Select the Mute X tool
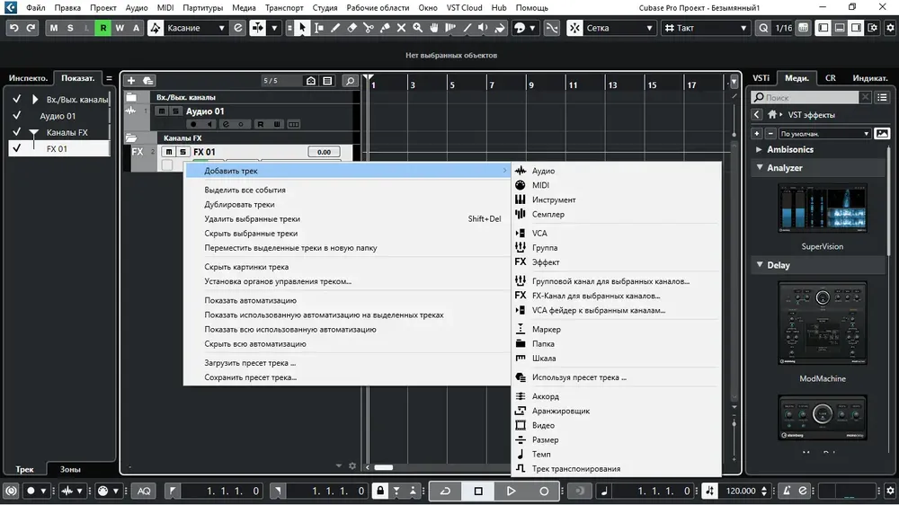This screenshot has height=505, width=899. tap(401, 28)
